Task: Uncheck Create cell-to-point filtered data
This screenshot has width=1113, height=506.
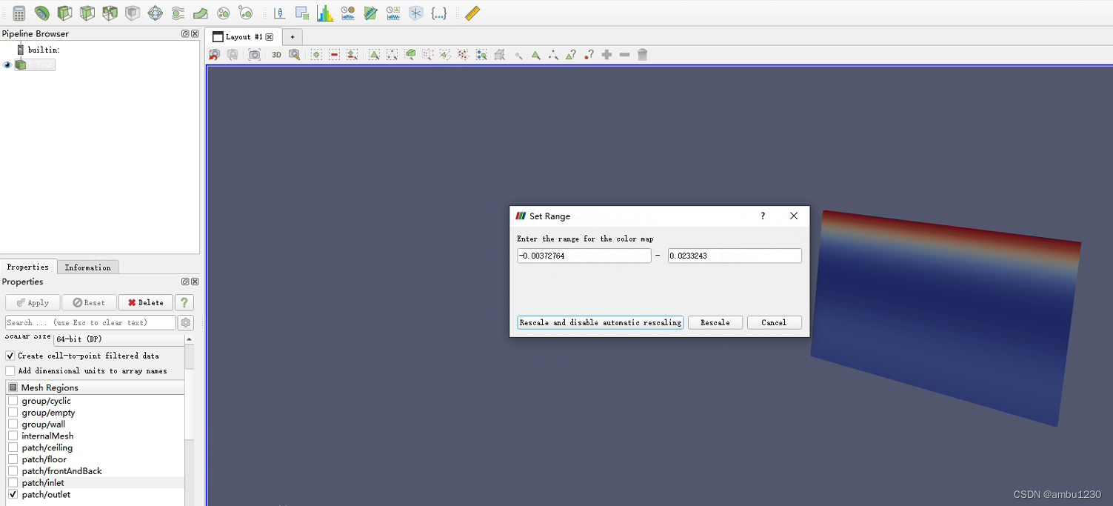Action: [x=10, y=356]
